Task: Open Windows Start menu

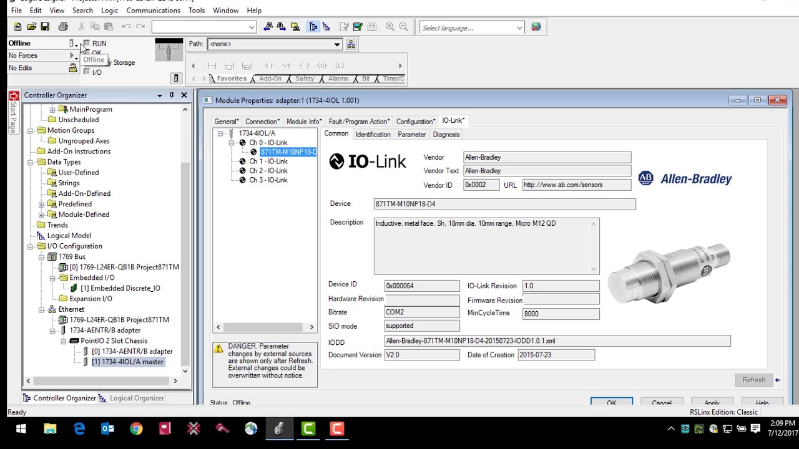Action: [21, 429]
